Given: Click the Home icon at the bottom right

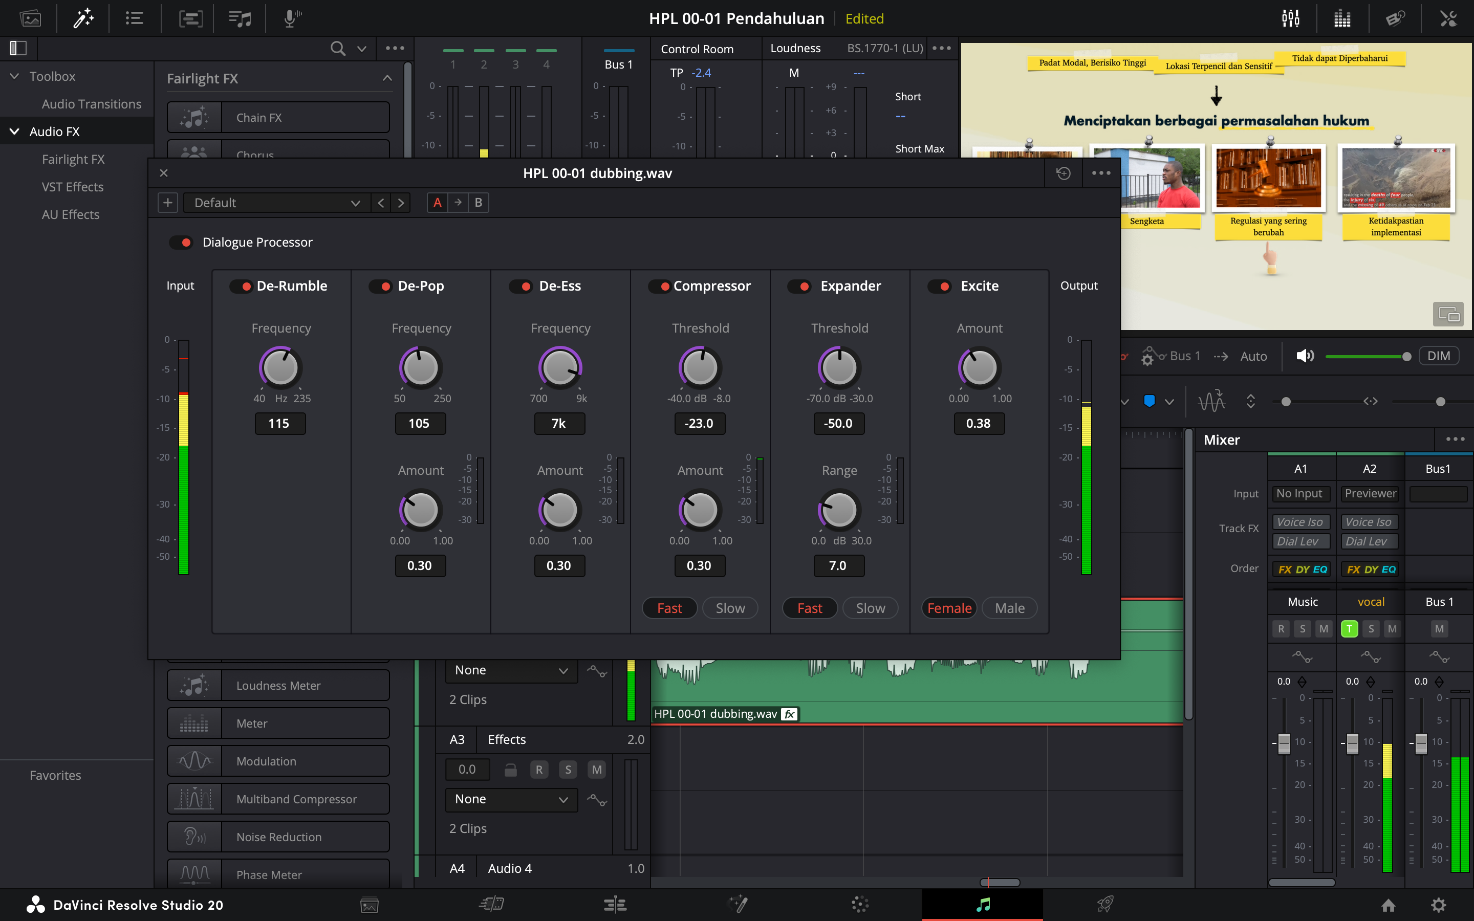Looking at the screenshot, I should point(1388,905).
